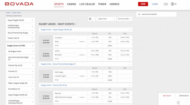Open the Rugby Union - France Top 14 link
This screenshot has width=190, height=105.
coord(54,85)
